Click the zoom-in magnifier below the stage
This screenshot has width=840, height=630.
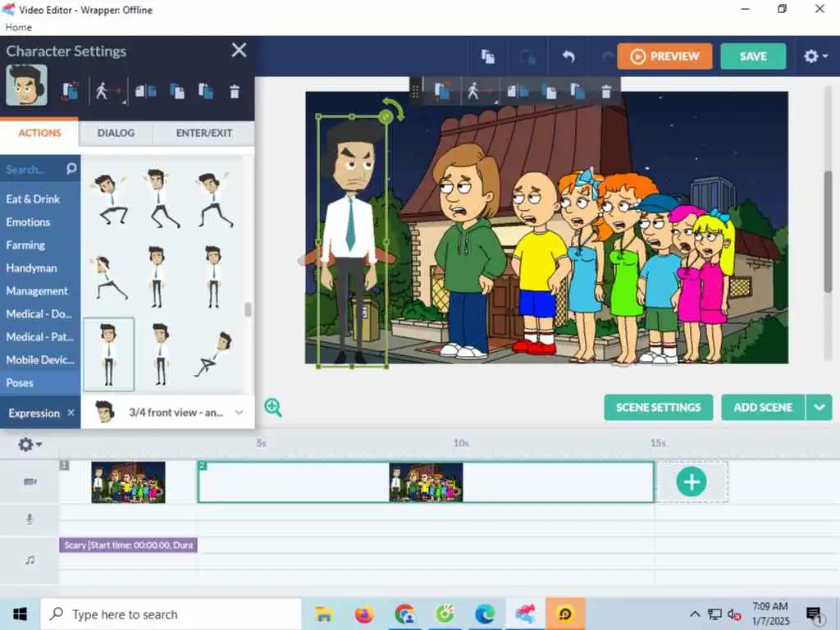(273, 407)
